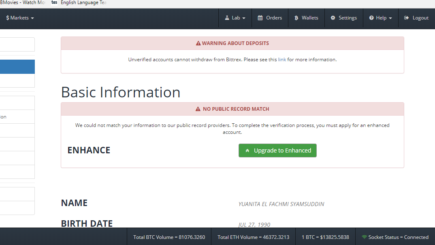
Task: Click the Lab flask icon
Action: [x=227, y=18]
